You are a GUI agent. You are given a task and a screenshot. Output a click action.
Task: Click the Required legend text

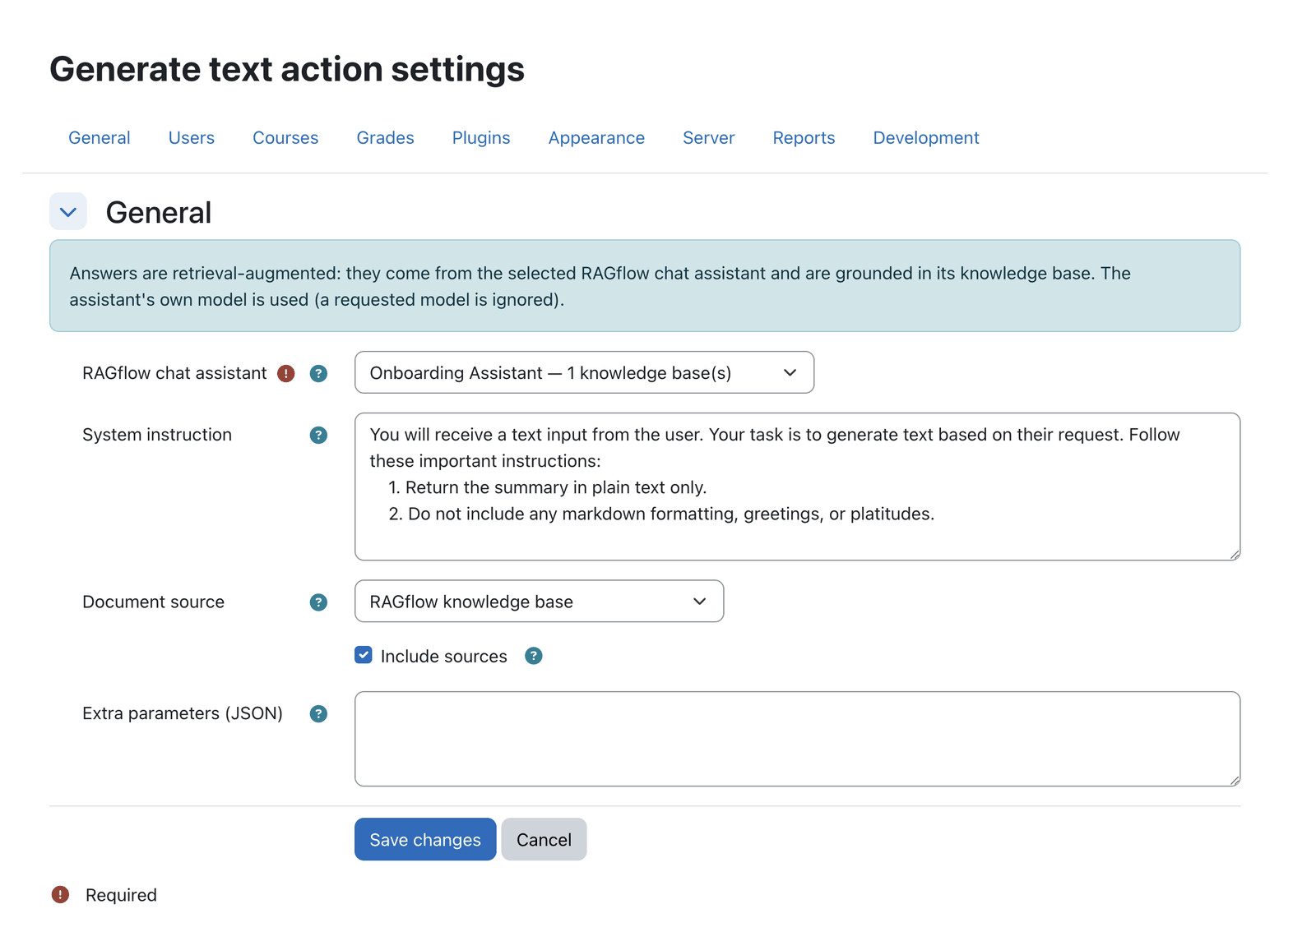(x=121, y=895)
